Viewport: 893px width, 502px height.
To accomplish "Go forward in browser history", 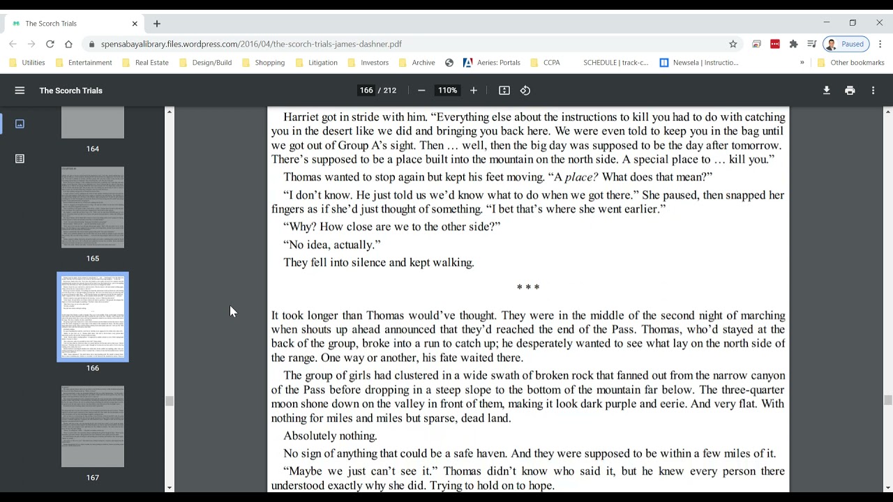I will (x=31, y=44).
